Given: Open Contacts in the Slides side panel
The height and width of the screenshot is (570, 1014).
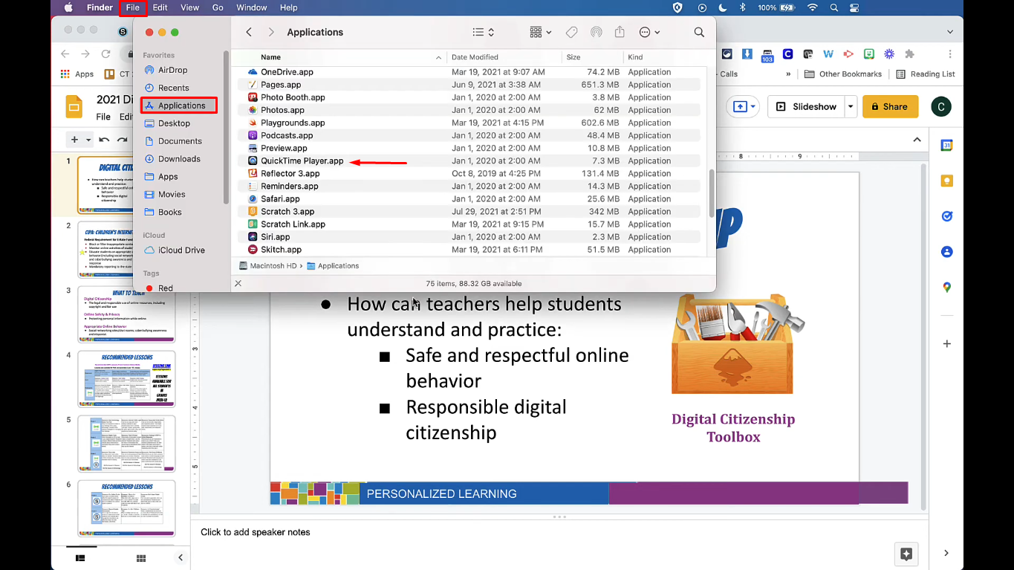Looking at the screenshot, I should pos(946,252).
